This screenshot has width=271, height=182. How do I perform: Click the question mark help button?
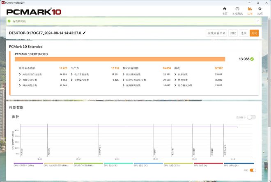pos(258,21)
